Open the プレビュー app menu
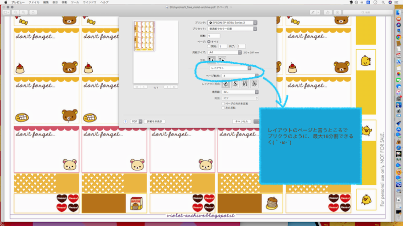Screen dimensions: 403x226 coord(18,2)
